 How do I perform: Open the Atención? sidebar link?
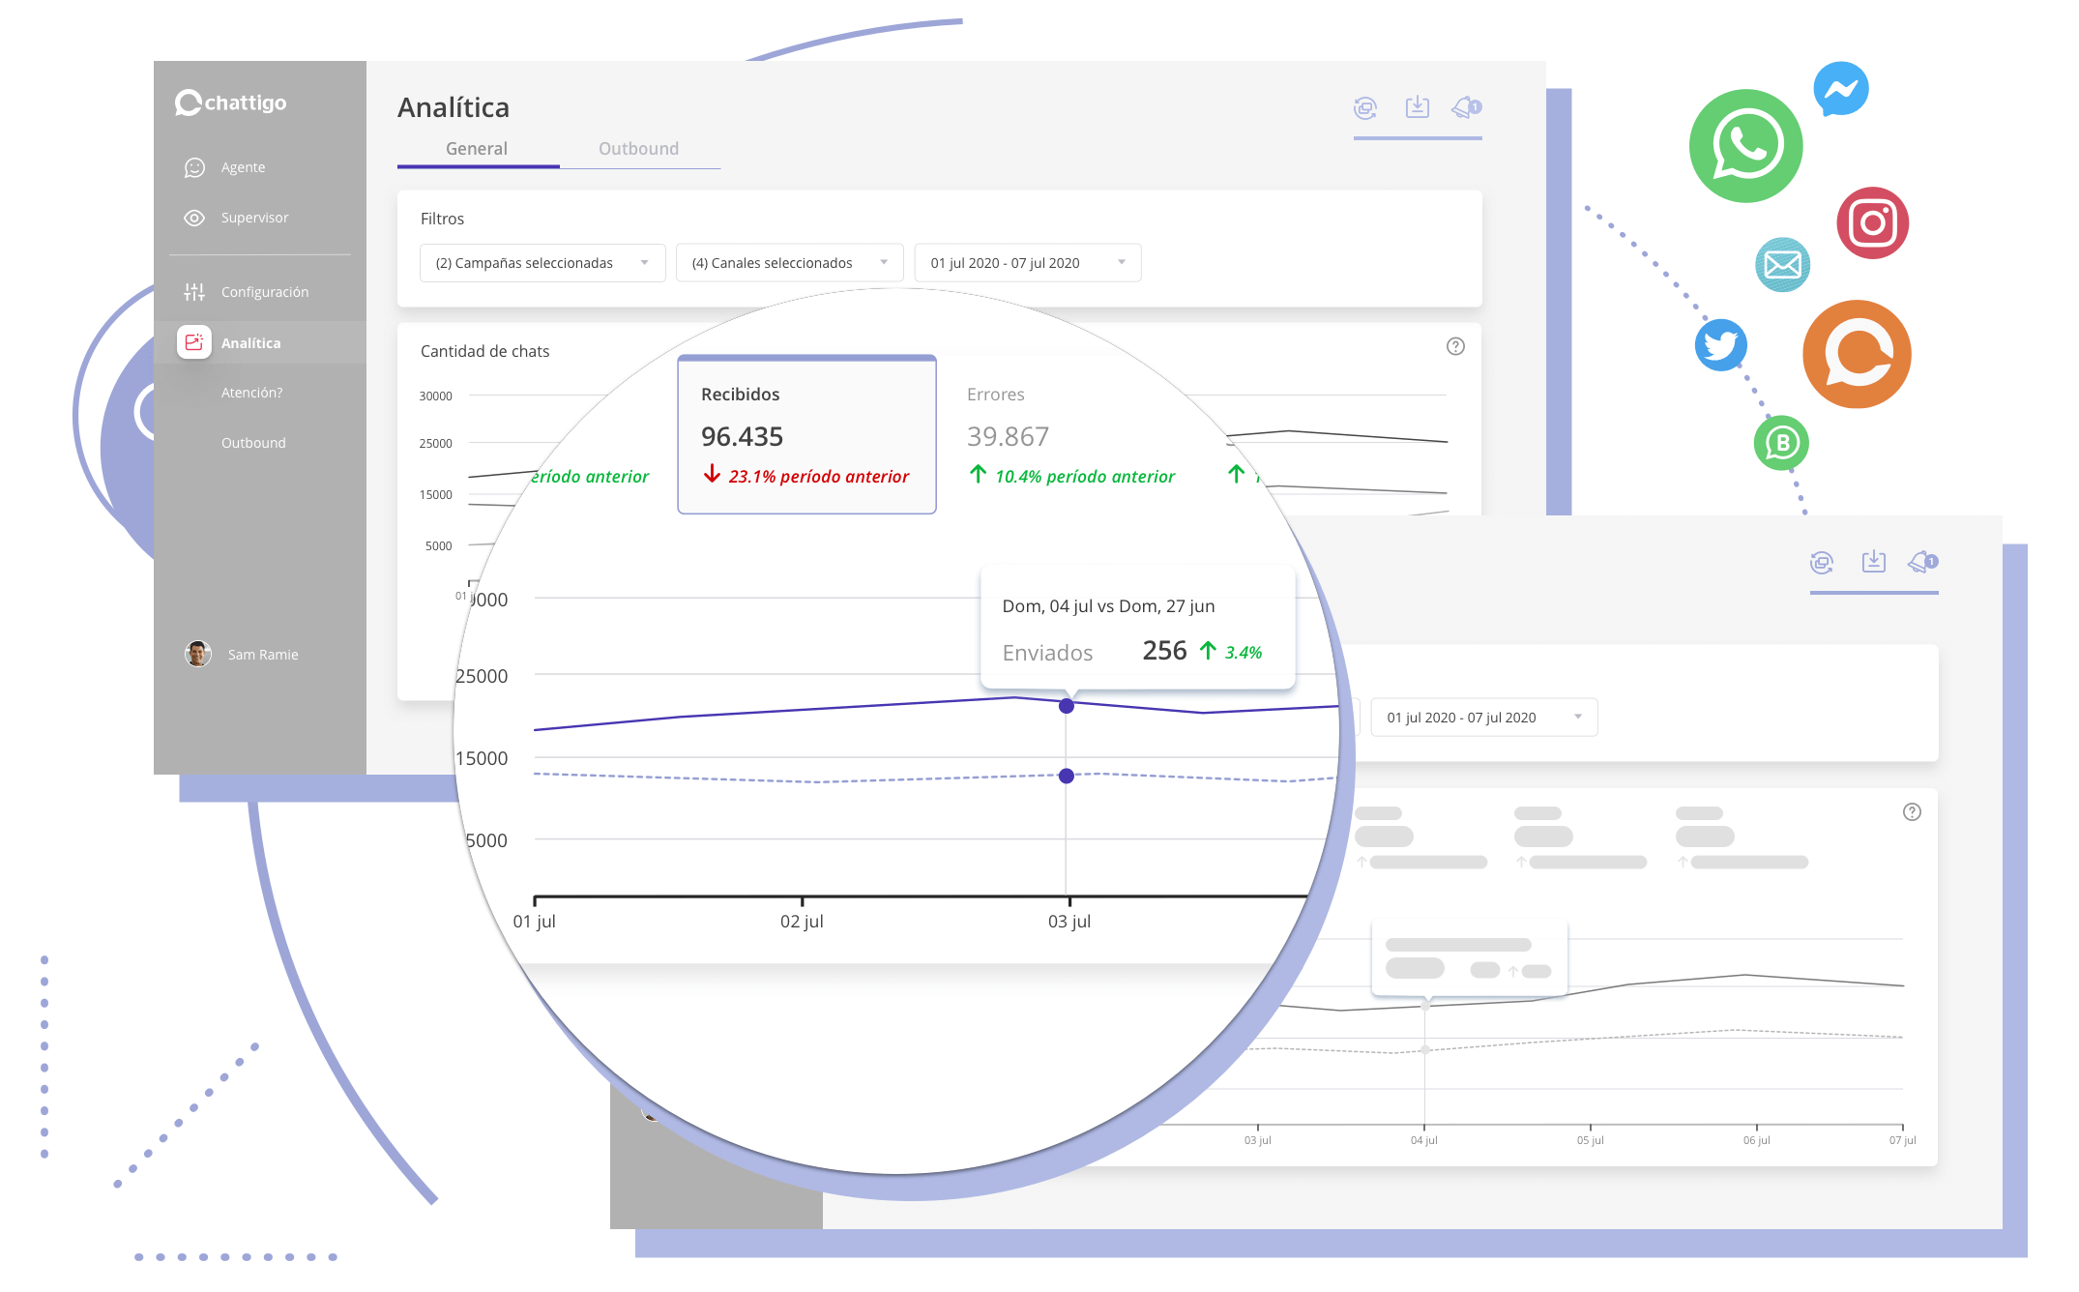[x=251, y=393]
